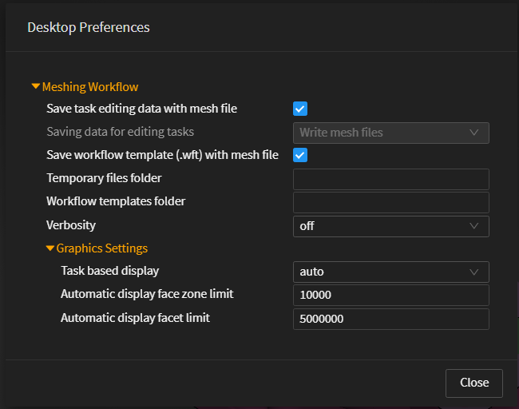Click the Automatic display facet limit label
519x409 pixels.
135,318
